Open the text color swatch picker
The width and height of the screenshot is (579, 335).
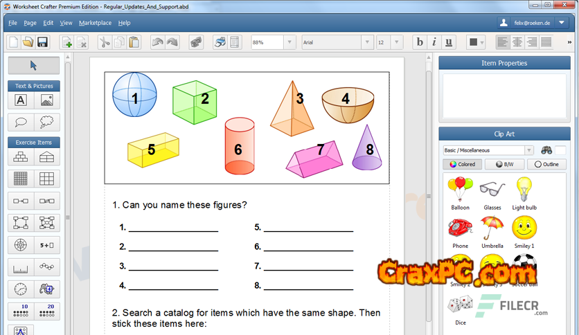click(476, 42)
